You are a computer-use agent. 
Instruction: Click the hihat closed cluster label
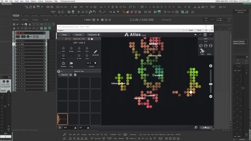[118, 83]
